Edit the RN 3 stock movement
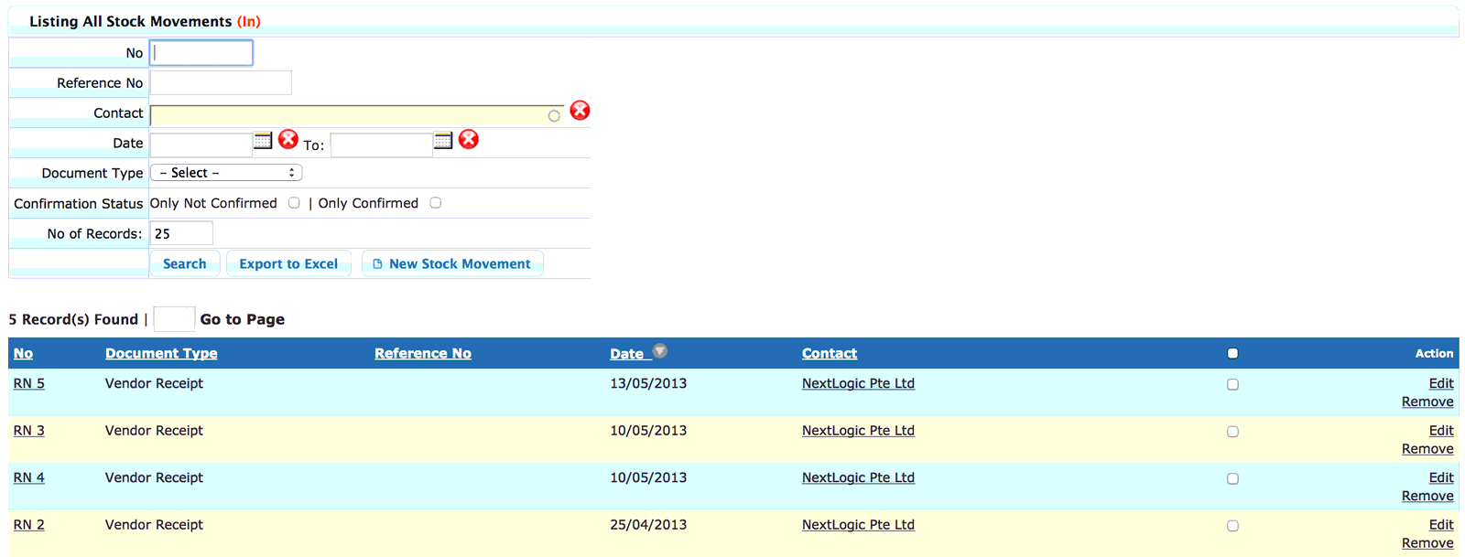1465x557 pixels. pos(1441,431)
